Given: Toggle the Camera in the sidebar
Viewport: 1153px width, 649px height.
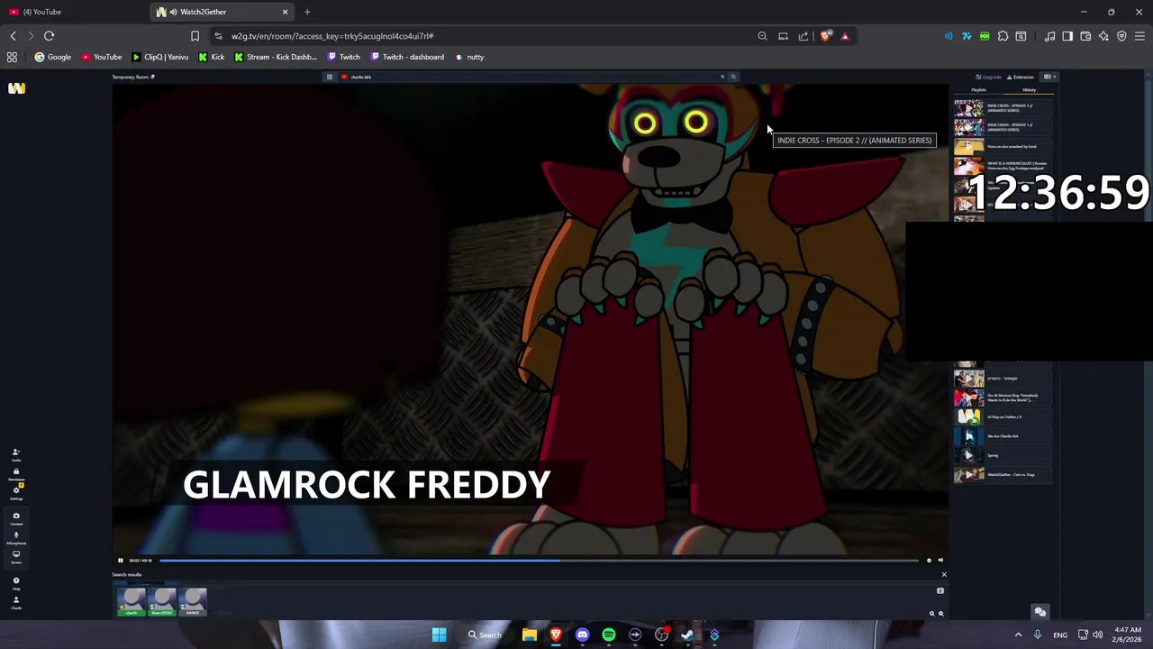Looking at the screenshot, I should tap(15, 518).
